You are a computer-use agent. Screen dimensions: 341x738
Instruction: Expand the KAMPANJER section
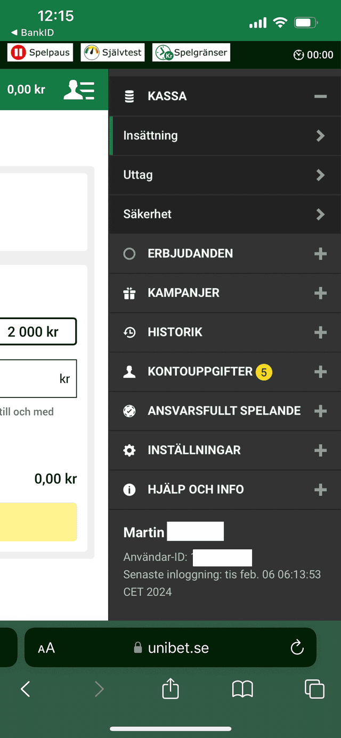coord(320,293)
